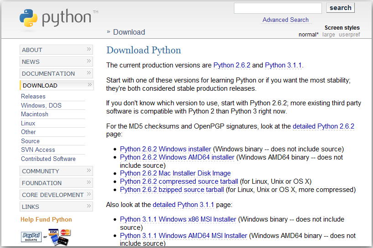Open Python 2.6.2 link in first paragraph
This screenshot has width=373, height=248.
pyautogui.click(x=232, y=65)
